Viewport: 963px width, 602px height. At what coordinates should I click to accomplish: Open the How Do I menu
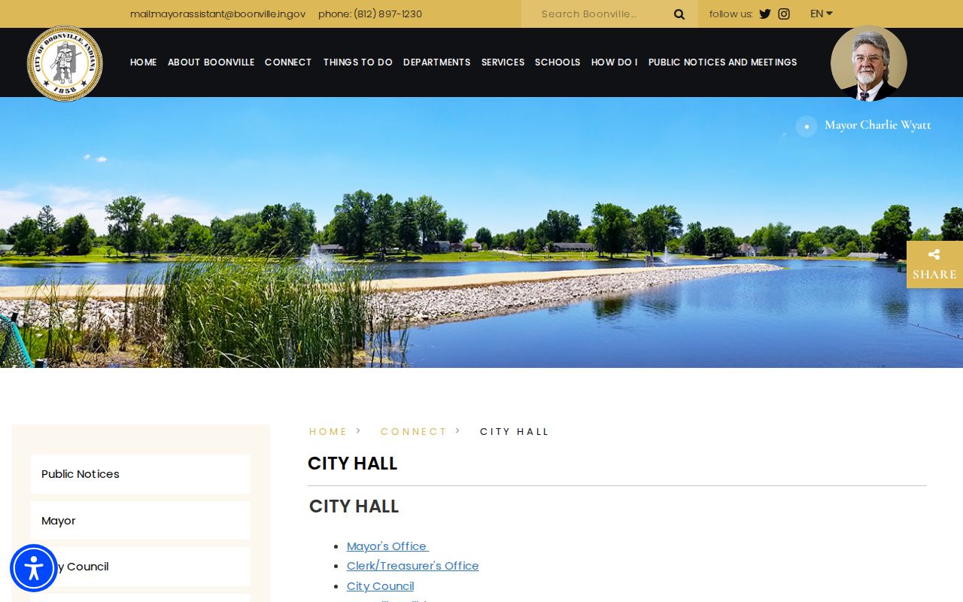(614, 62)
